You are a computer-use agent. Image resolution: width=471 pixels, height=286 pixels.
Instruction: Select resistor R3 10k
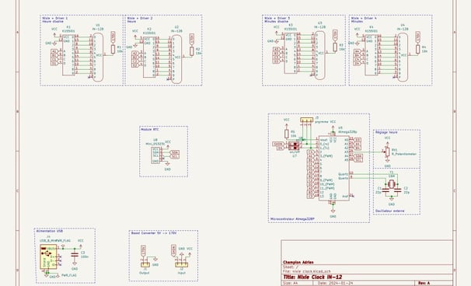335,47
